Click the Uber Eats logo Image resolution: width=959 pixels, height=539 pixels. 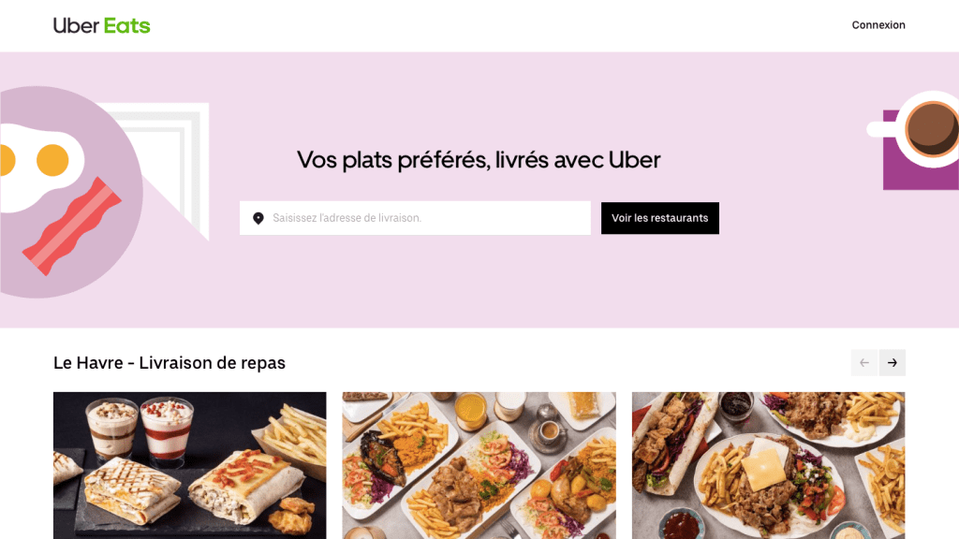tap(101, 25)
